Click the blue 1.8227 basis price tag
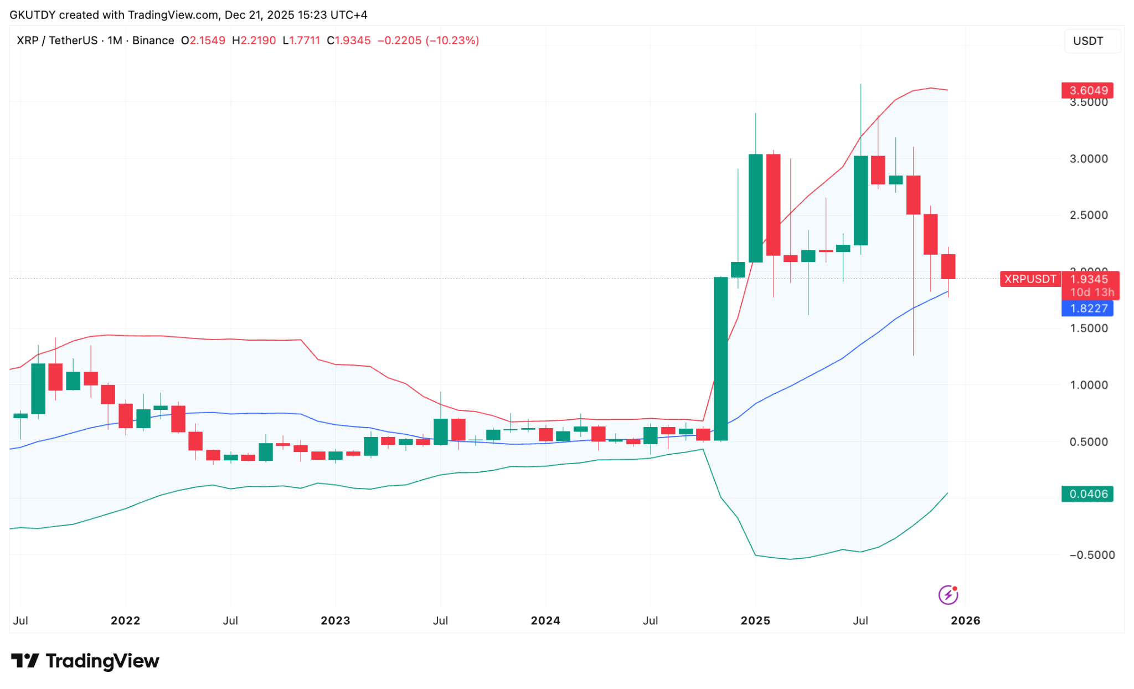1134x689 pixels. [1087, 308]
